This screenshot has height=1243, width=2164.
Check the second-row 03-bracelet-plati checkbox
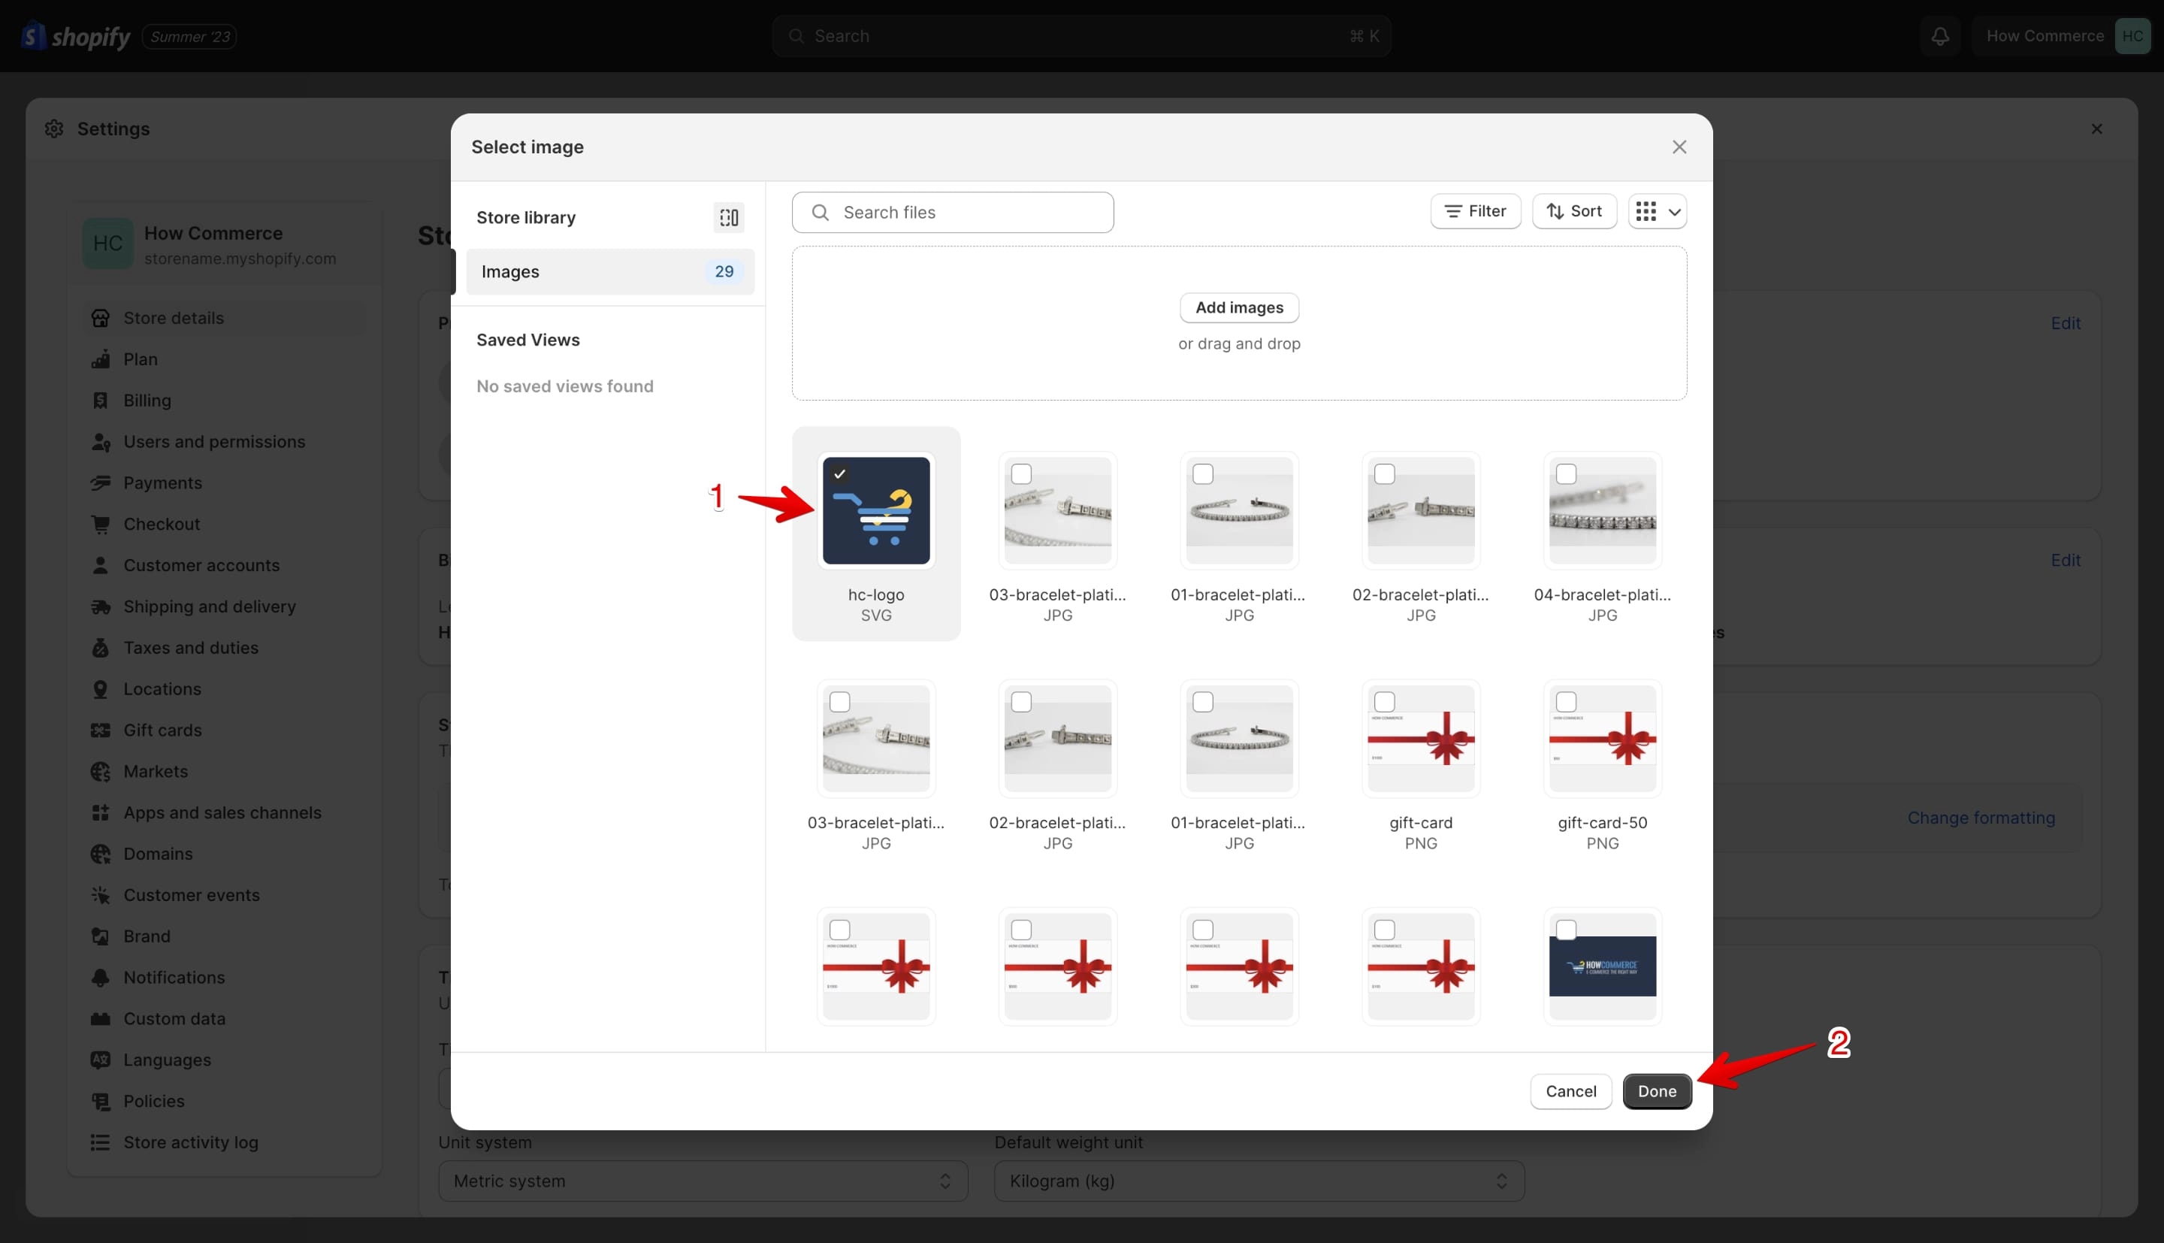point(839,702)
